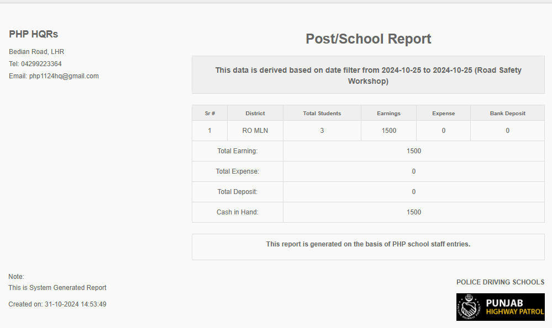Select the Sr # column header

[209, 113]
